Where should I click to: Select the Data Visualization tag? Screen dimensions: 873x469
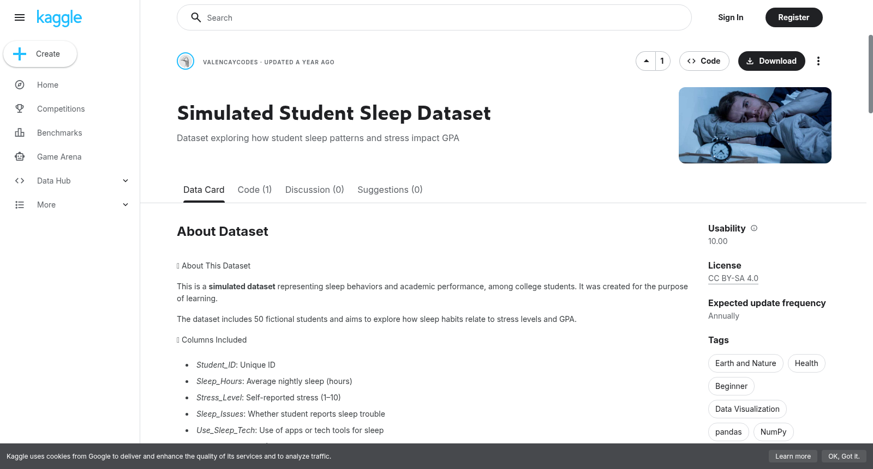coord(748,409)
